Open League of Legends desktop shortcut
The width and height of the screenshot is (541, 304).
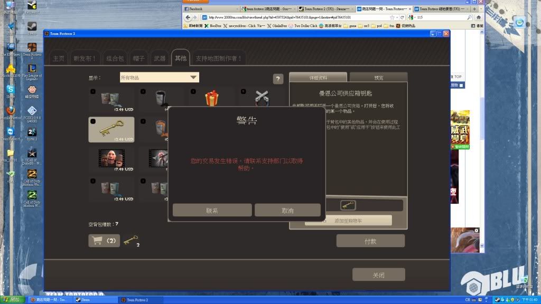point(32,69)
